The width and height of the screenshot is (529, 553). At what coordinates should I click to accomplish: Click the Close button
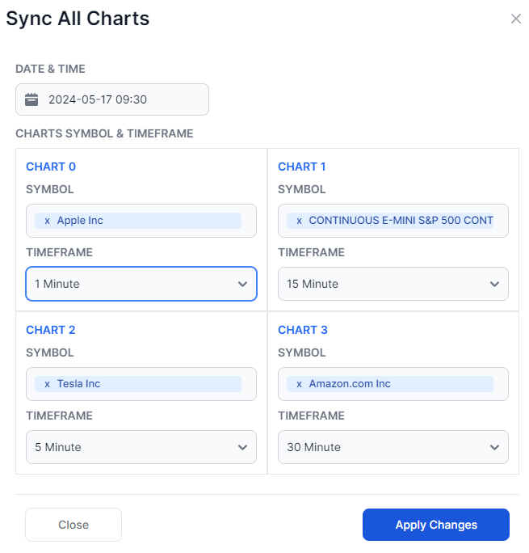click(73, 525)
